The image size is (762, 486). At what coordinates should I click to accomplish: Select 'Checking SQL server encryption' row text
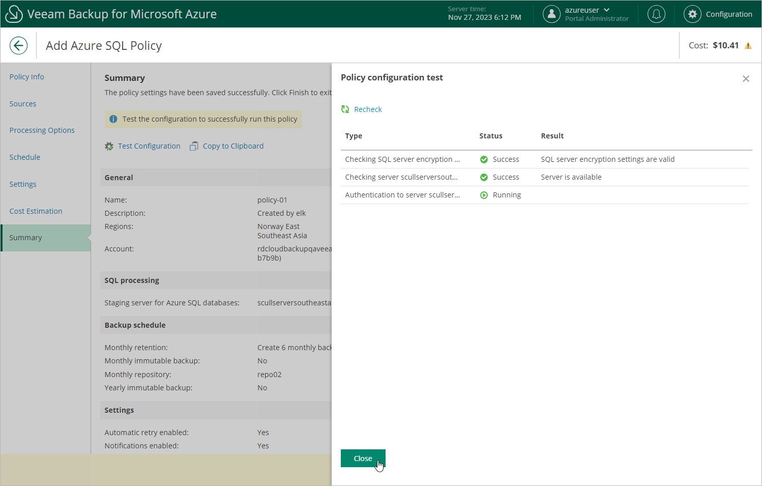[402, 159]
